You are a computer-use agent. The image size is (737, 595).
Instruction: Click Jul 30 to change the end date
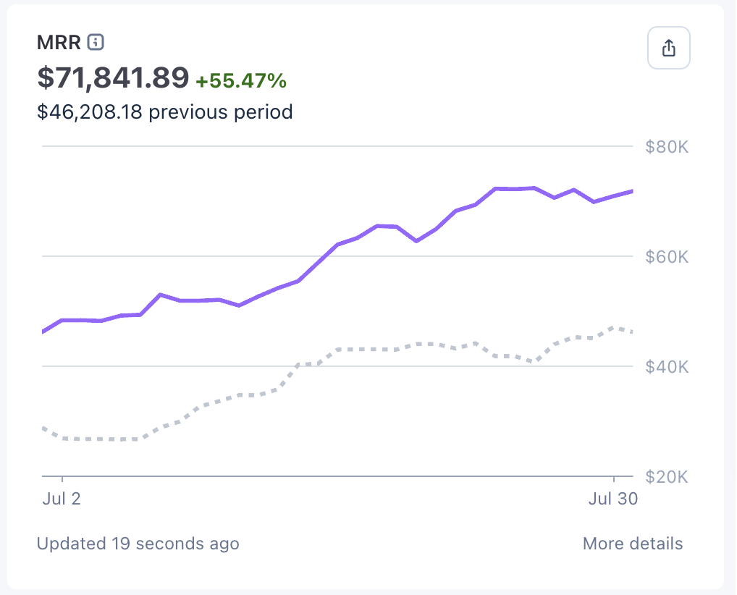click(x=613, y=498)
